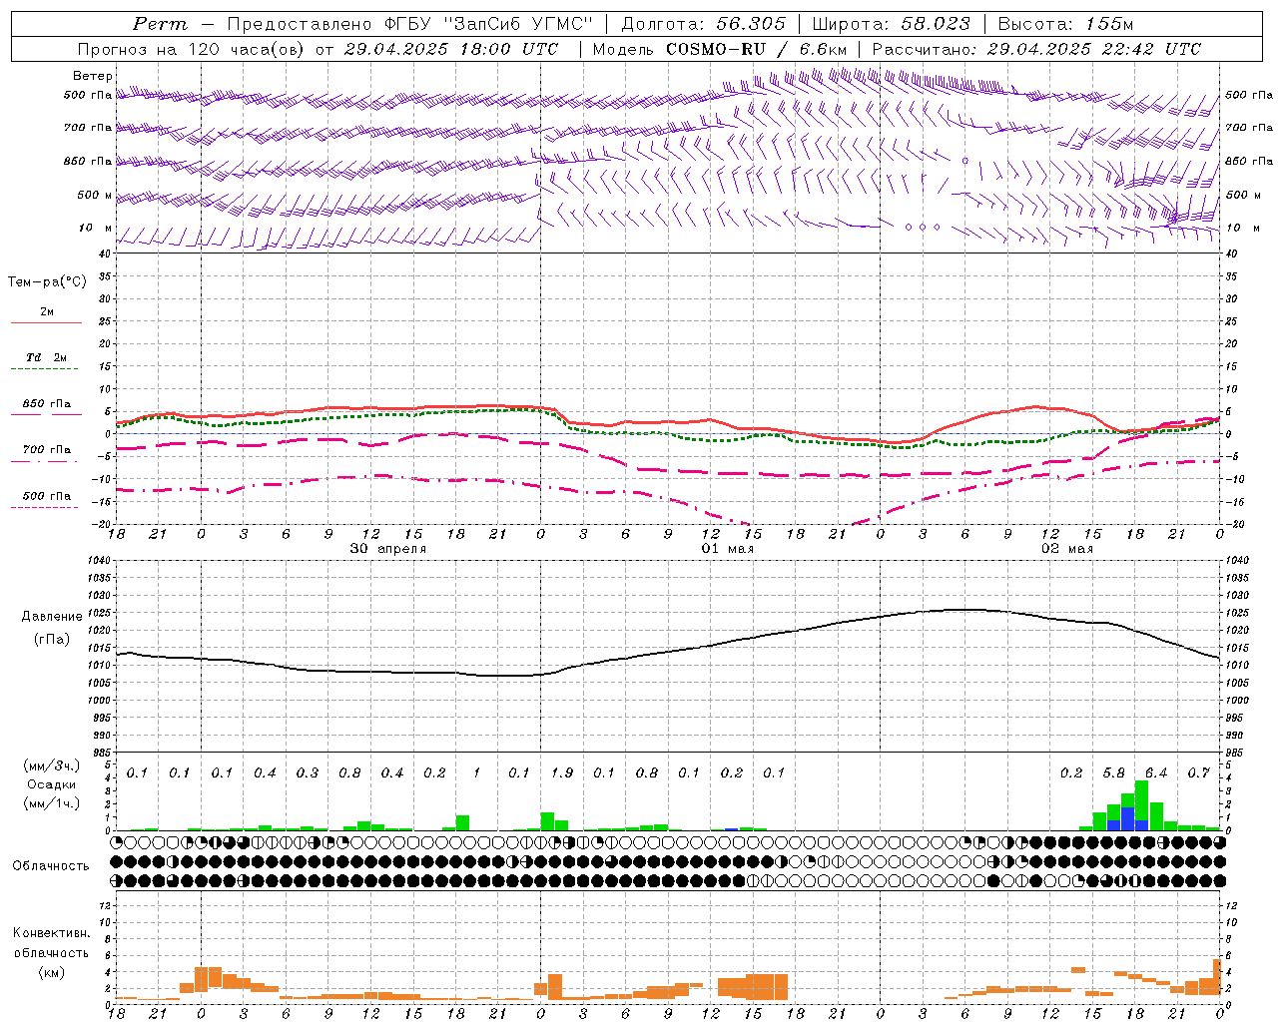Click the "1.9" three-hour precipitation value

click(562, 772)
